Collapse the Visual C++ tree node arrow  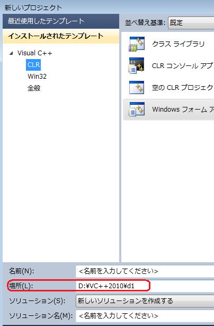[x=12, y=53]
